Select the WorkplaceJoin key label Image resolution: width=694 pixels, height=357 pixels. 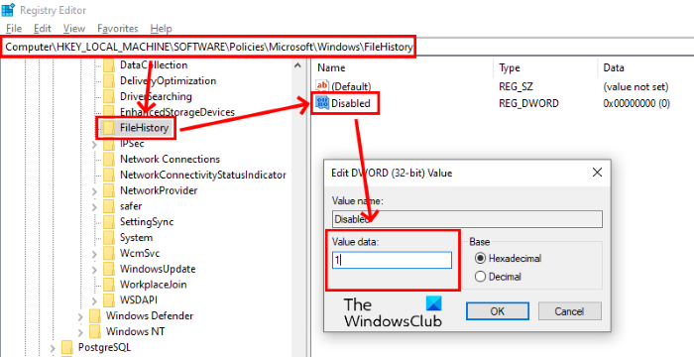153,285
